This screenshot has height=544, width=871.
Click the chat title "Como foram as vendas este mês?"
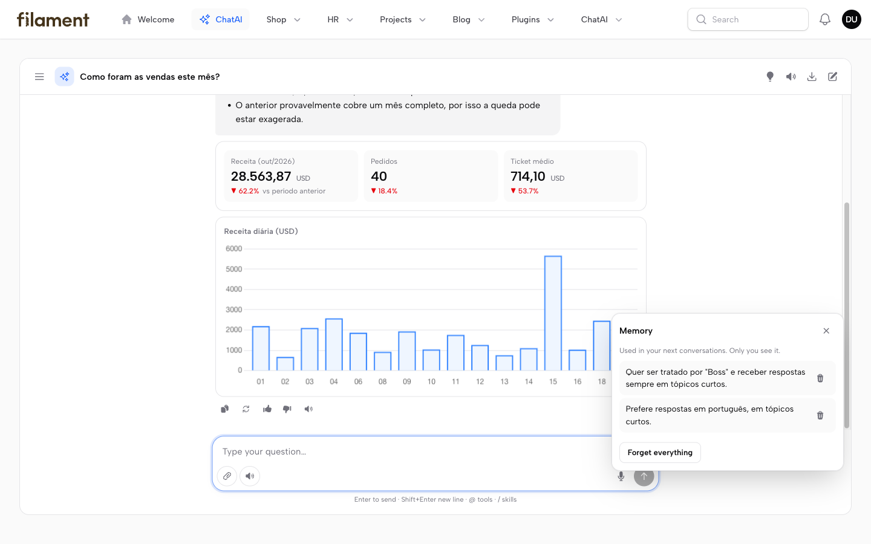coord(150,77)
